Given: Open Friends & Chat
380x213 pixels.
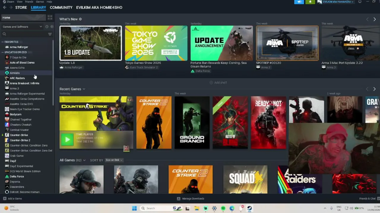Looking at the screenshot, I should point(368,199).
